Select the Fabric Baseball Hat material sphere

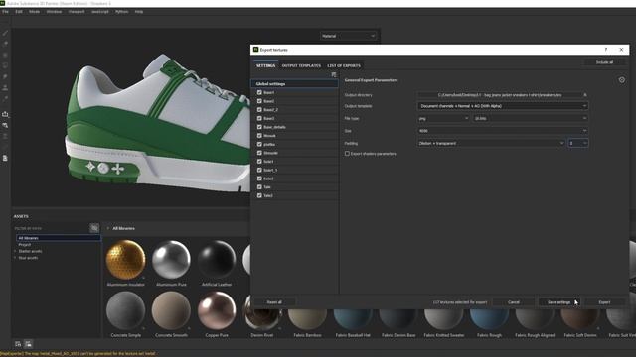[353, 319]
